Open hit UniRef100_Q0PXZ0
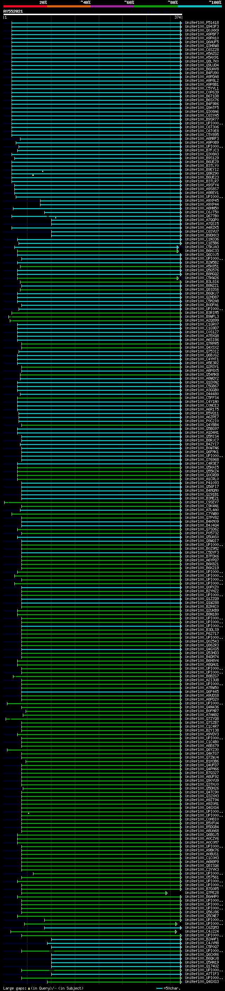The height and width of the screenshot is (991, 225). click(202, 587)
